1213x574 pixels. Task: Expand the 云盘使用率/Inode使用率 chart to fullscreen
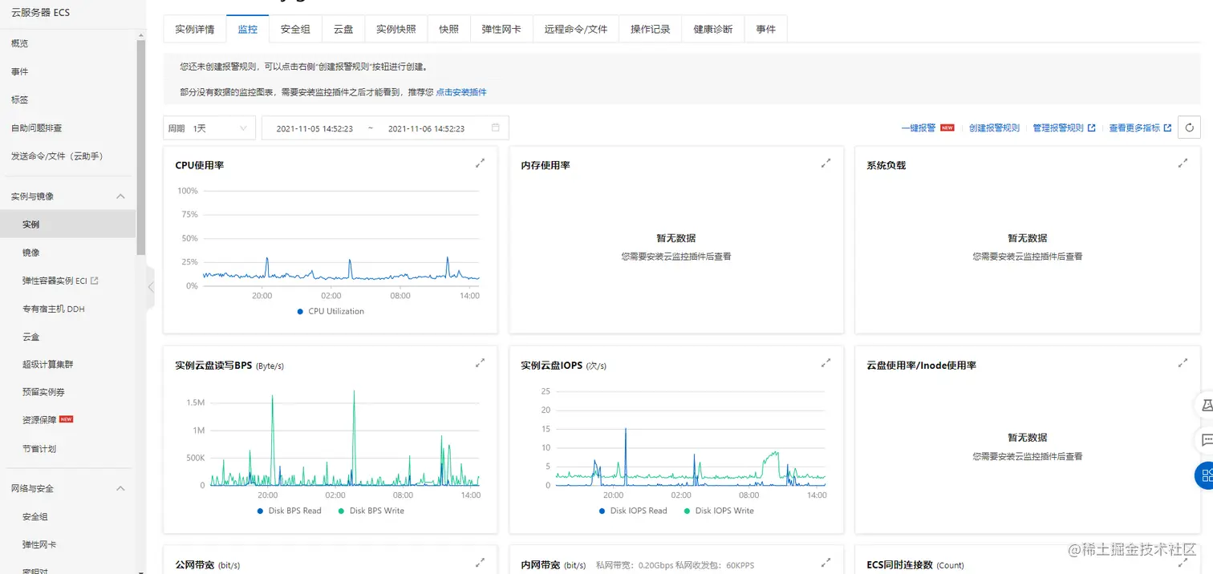(1183, 362)
